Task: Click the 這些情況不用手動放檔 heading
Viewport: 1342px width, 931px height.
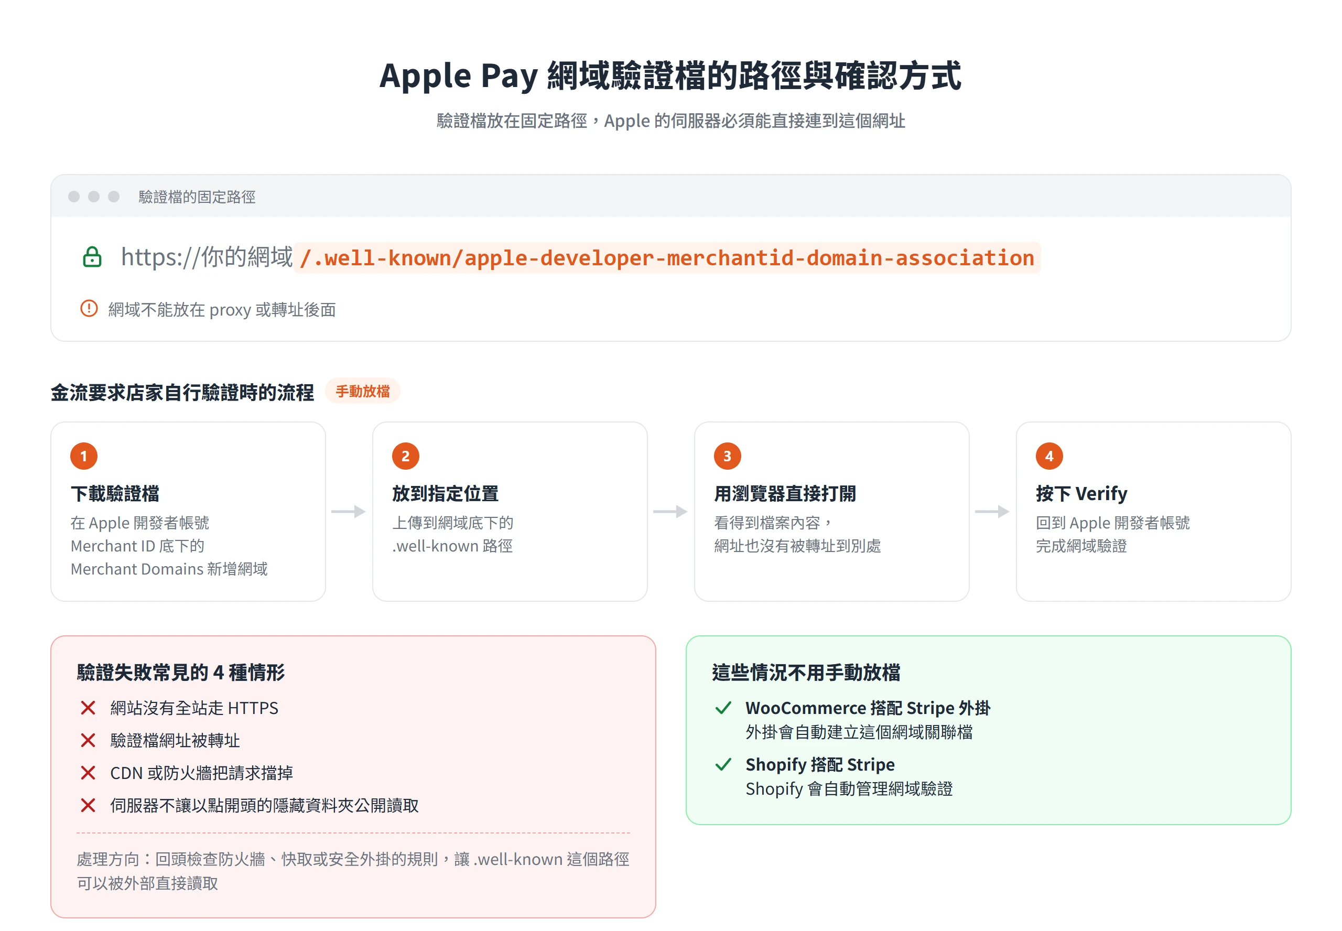Action: (806, 673)
